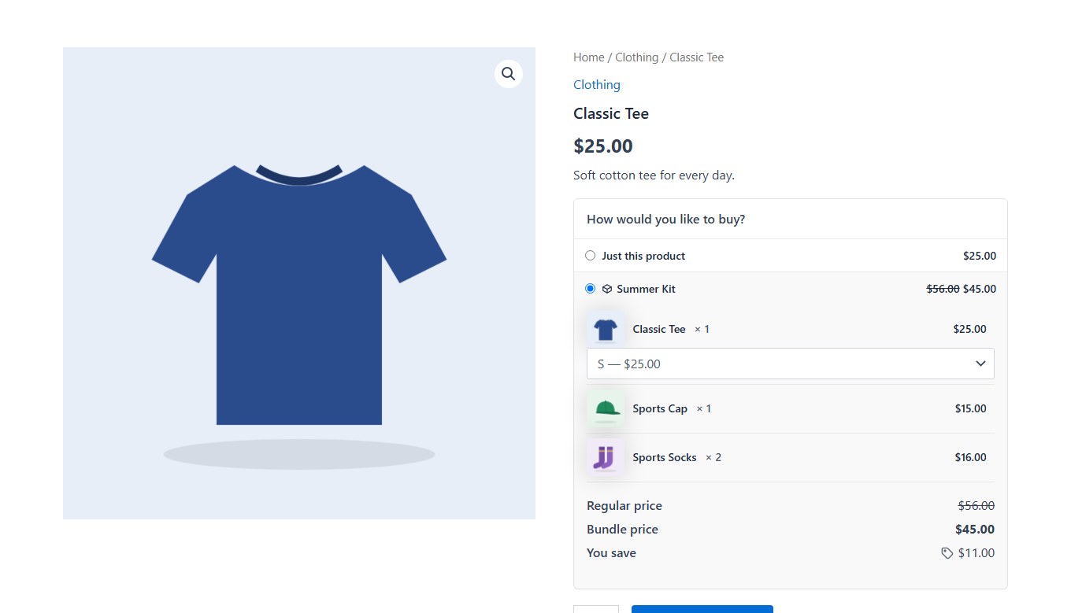
Task: Click the How would you like to buy? heading
Action: (x=666, y=220)
